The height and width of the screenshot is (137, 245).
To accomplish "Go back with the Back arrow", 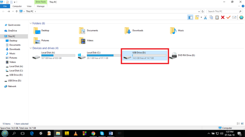I will coord(3,12).
